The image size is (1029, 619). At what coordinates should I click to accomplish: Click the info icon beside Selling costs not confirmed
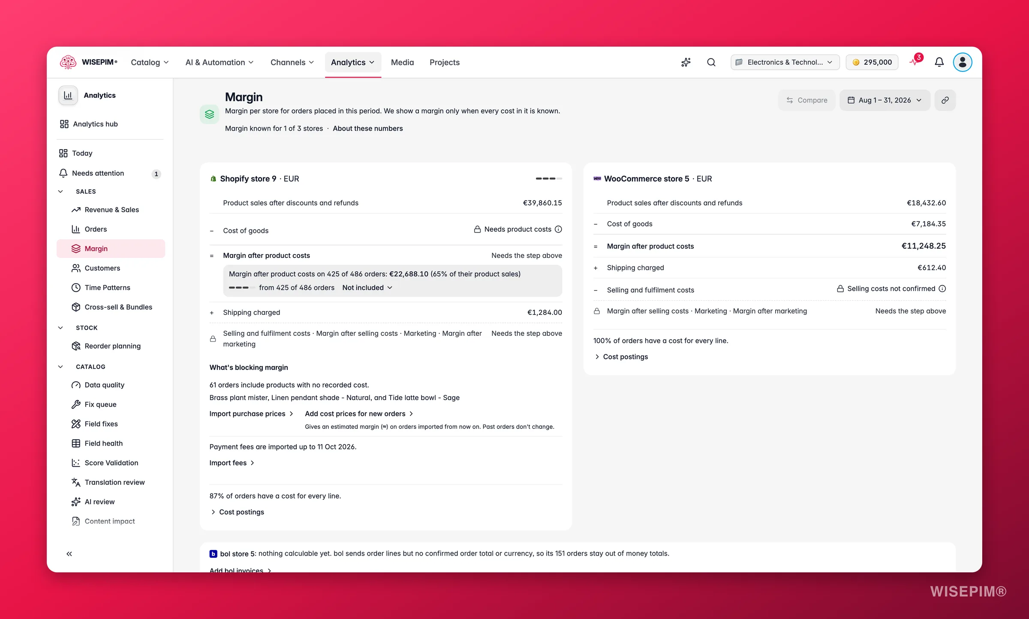[x=942, y=289]
